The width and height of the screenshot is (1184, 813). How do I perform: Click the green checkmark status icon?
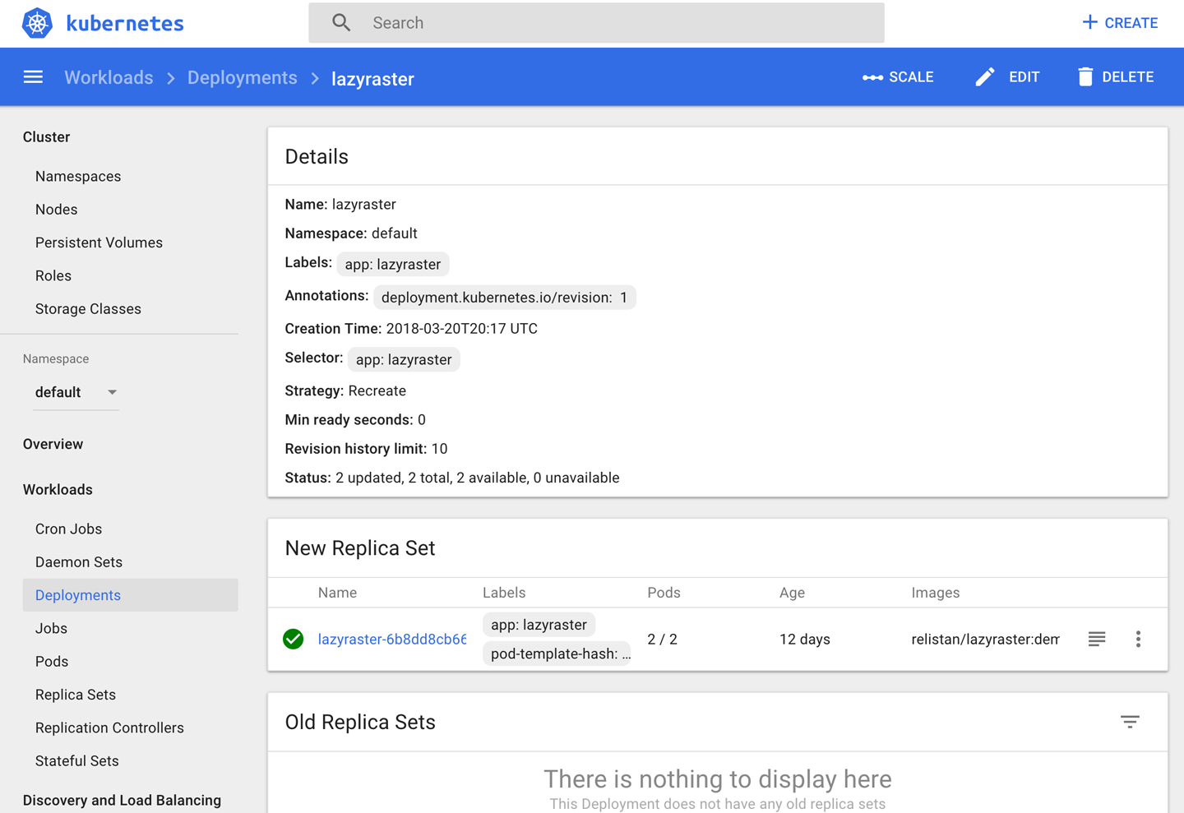point(293,639)
